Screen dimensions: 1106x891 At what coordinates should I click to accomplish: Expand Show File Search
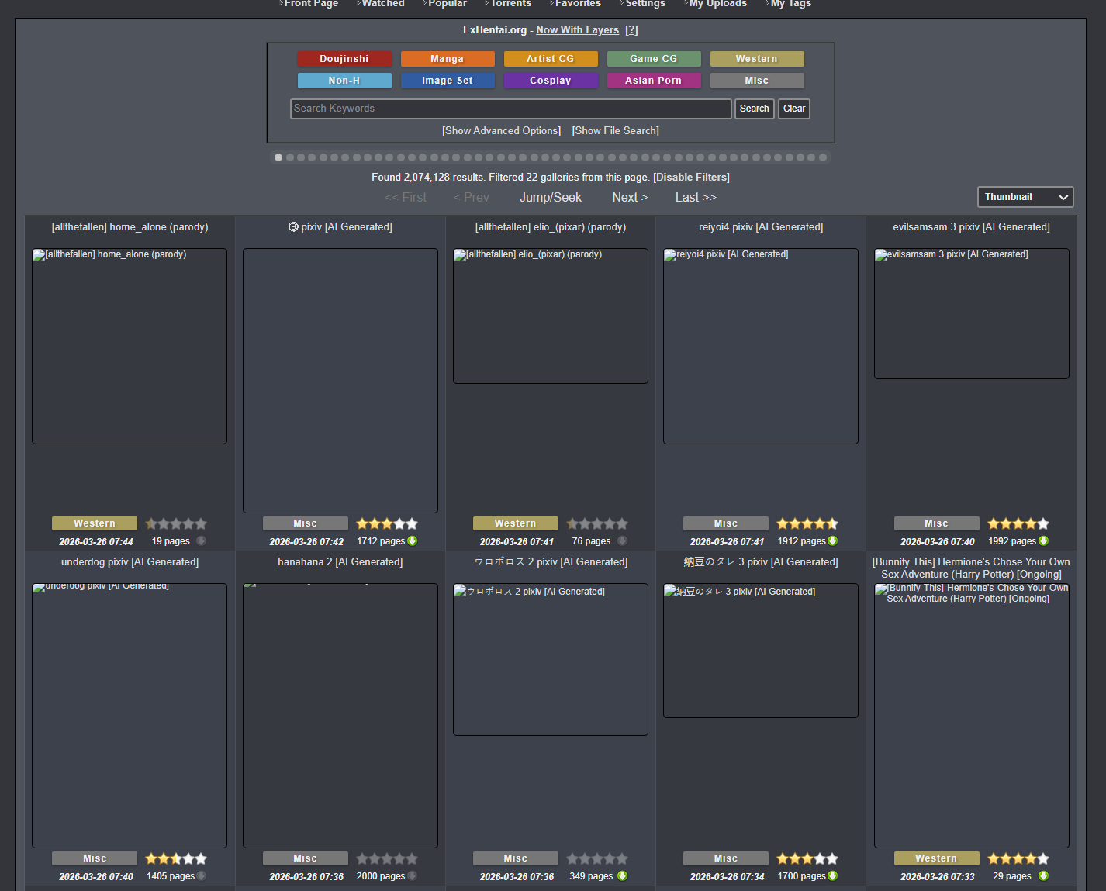pos(616,131)
